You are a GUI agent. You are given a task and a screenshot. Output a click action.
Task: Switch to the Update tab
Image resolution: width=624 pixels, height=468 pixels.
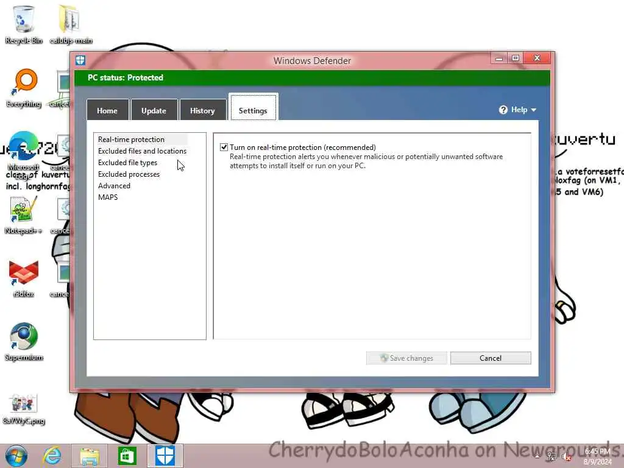[154, 110]
